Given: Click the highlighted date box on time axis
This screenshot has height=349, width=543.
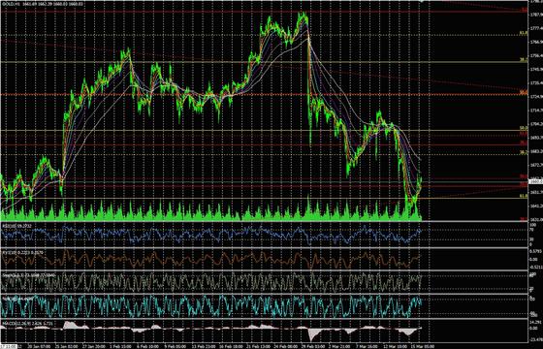Looking at the screenshot, I should tap(8, 346).
